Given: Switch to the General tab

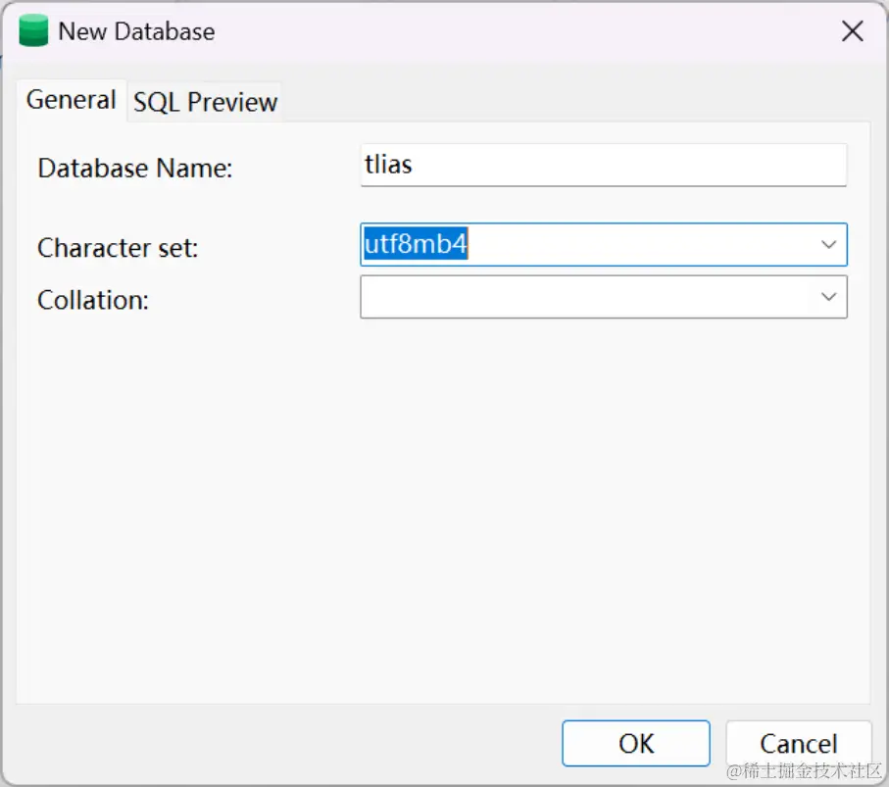Looking at the screenshot, I should point(71,100).
